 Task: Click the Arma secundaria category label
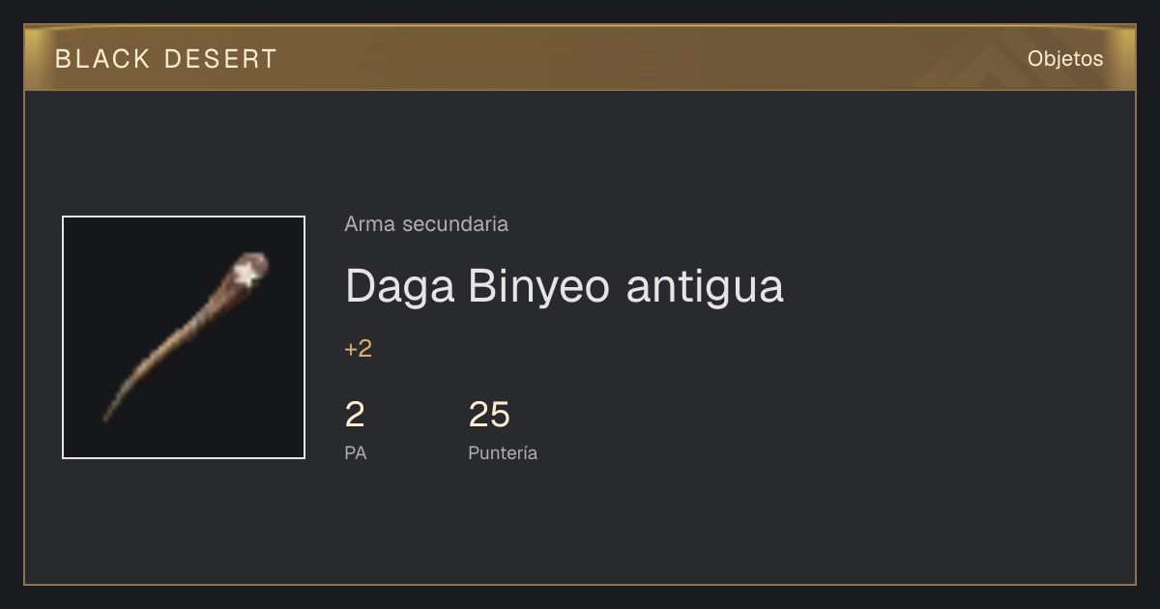pyautogui.click(x=426, y=224)
